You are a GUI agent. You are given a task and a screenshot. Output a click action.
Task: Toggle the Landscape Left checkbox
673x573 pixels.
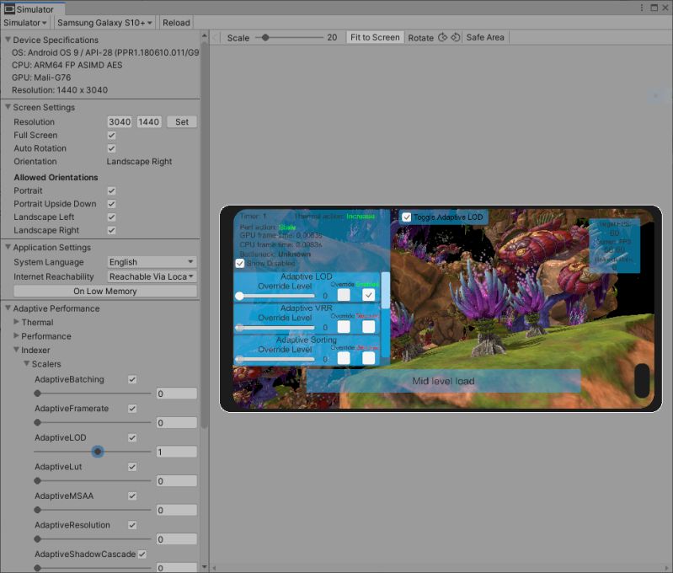(x=111, y=217)
